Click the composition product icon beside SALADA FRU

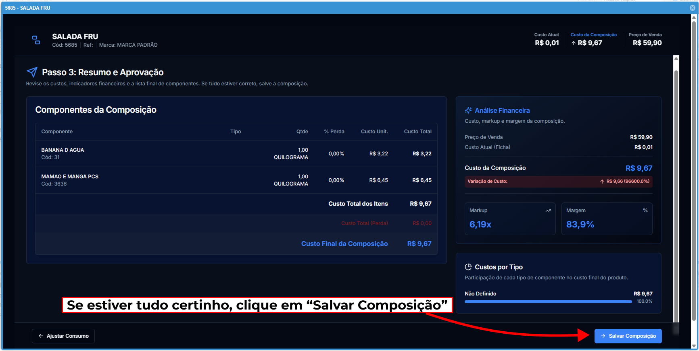point(36,40)
